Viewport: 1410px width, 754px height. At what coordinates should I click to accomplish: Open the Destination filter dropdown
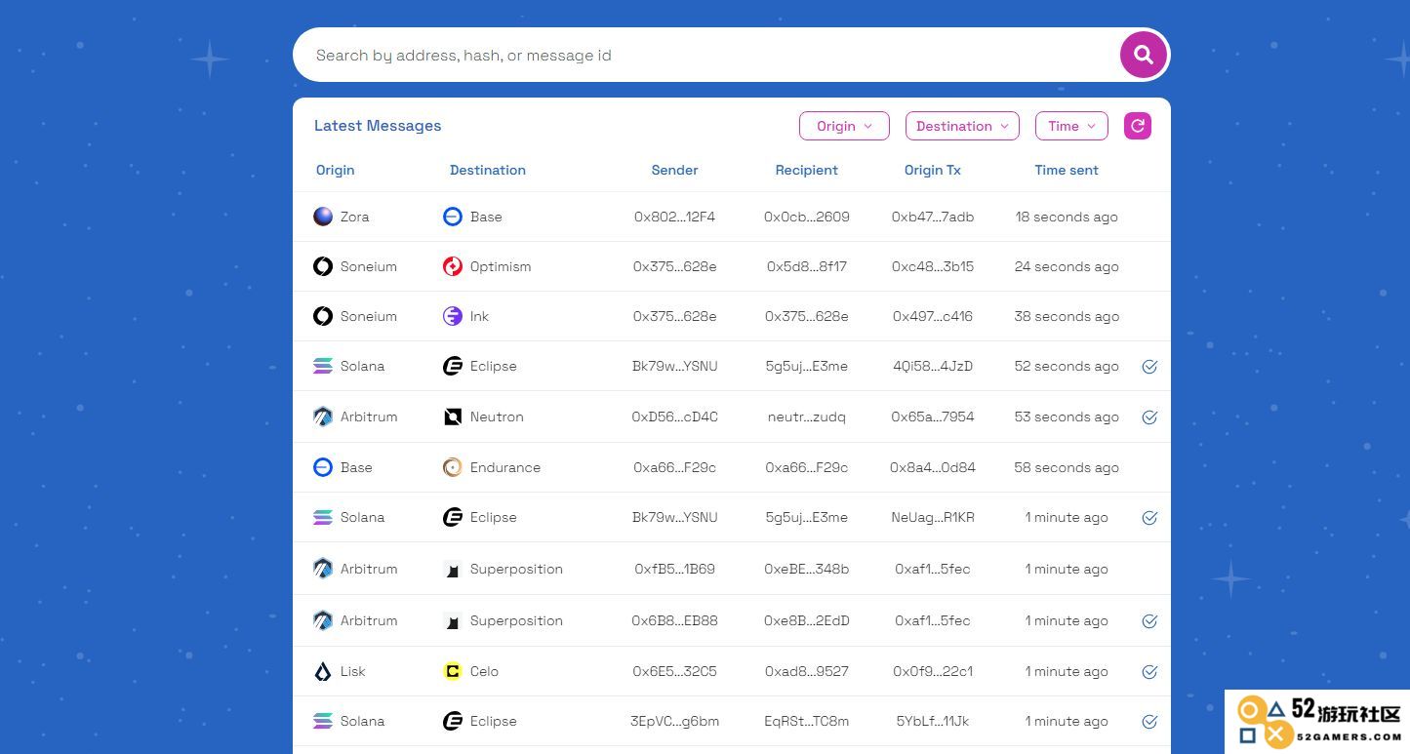click(962, 126)
